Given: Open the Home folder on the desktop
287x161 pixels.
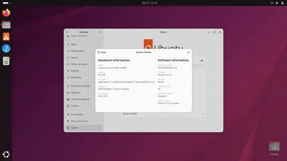Looking at the screenshot, I should [274, 148].
